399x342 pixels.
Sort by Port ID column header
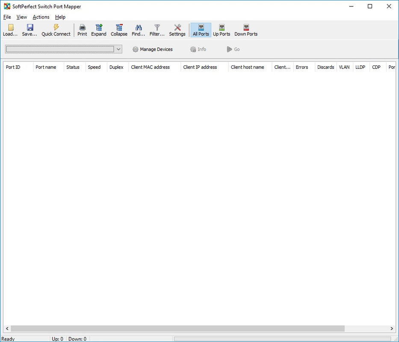tap(18, 67)
